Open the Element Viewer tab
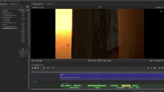The width and height of the screenshot is (164, 92). tap(14, 4)
